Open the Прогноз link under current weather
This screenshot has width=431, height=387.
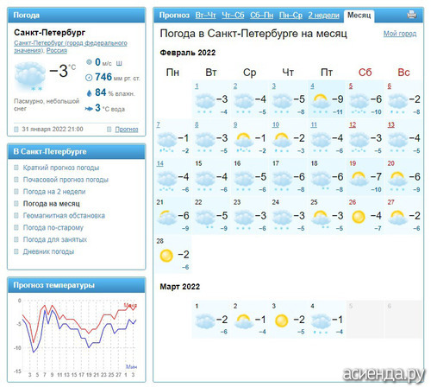pos(127,130)
